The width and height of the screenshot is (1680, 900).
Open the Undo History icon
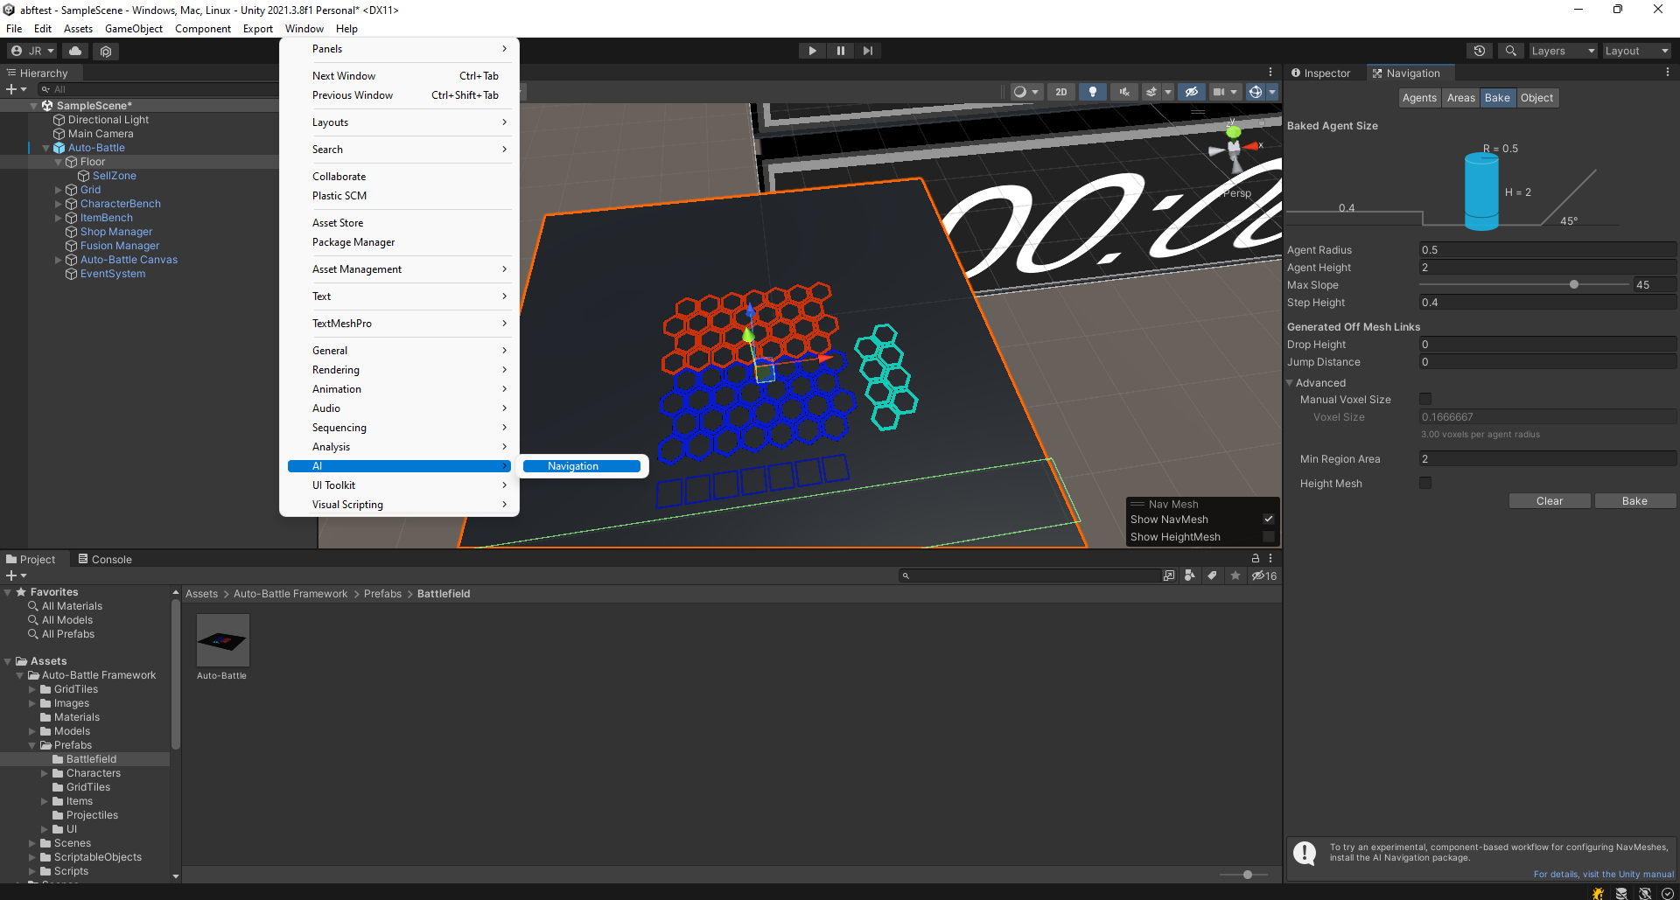[1480, 51]
